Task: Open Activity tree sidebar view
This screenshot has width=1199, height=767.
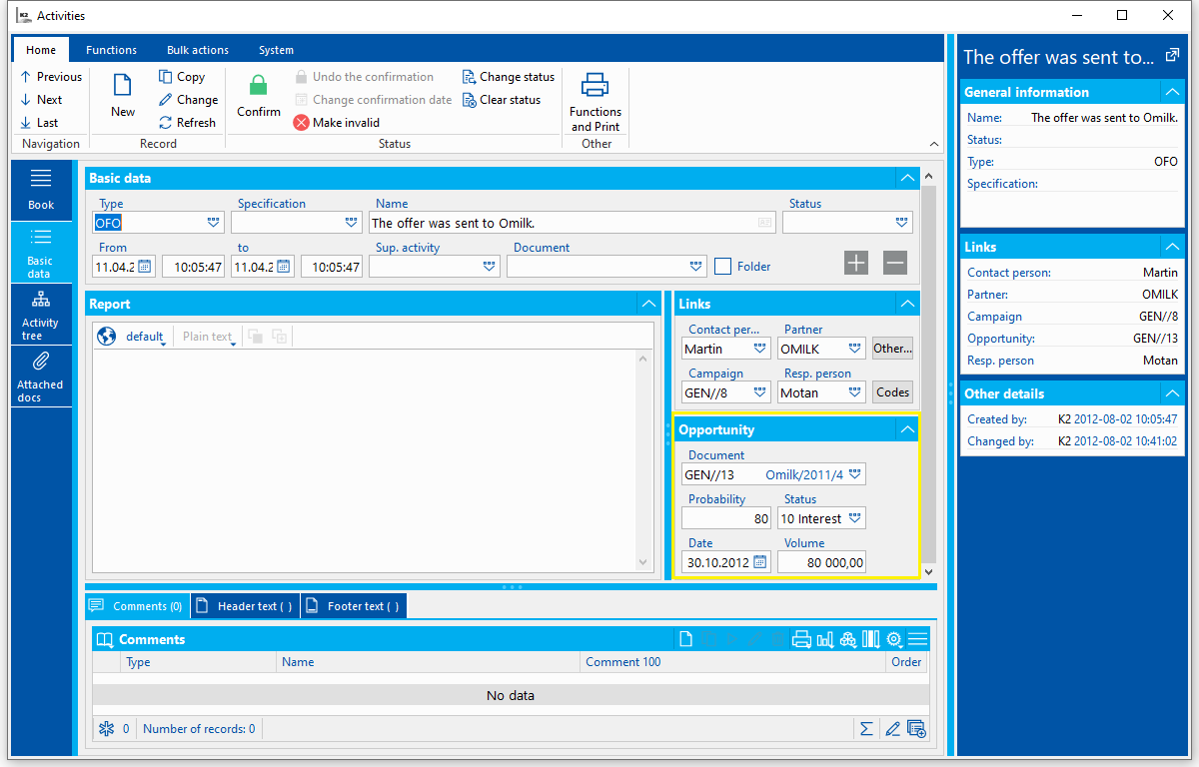Action: tap(41, 315)
